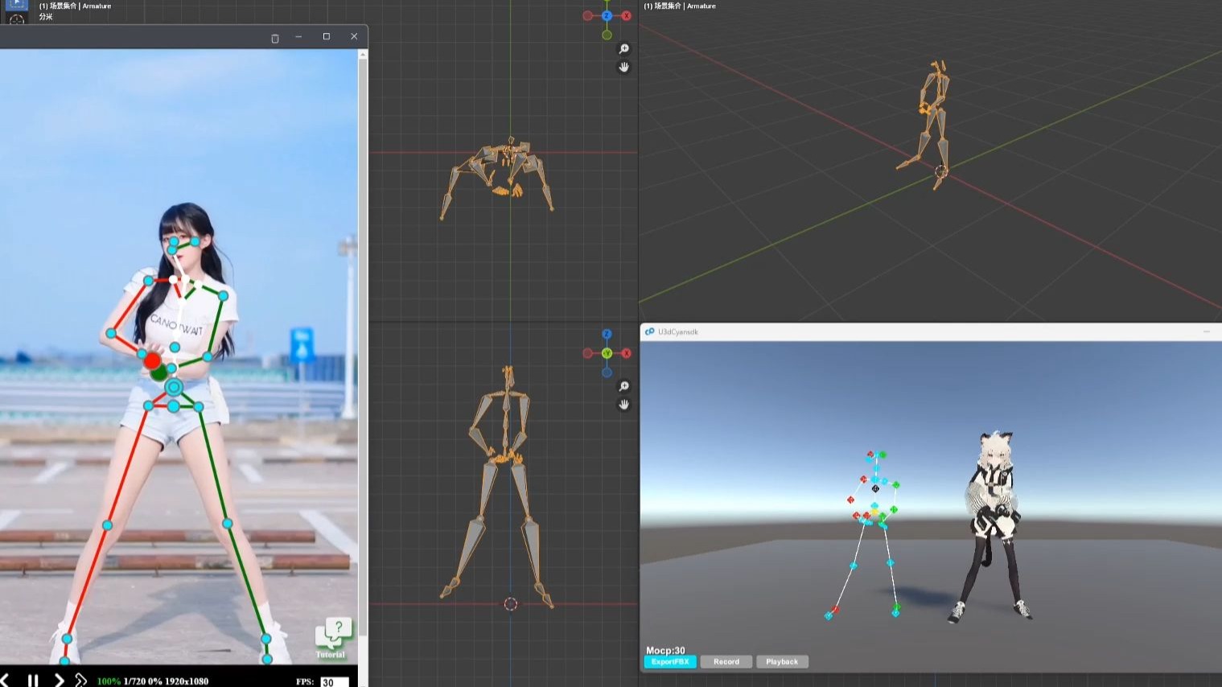Click the negative Z axis on the lower viewport gizmo
The height and width of the screenshot is (687, 1222).
[x=607, y=372]
